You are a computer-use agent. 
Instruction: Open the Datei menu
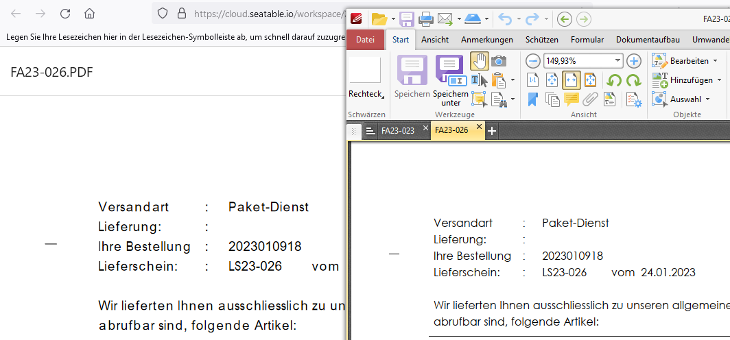point(365,40)
